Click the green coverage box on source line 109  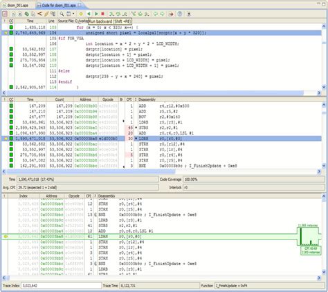point(11,60)
